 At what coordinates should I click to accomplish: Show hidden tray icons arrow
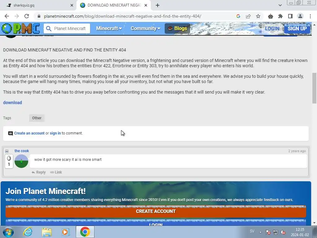(260, 232)
